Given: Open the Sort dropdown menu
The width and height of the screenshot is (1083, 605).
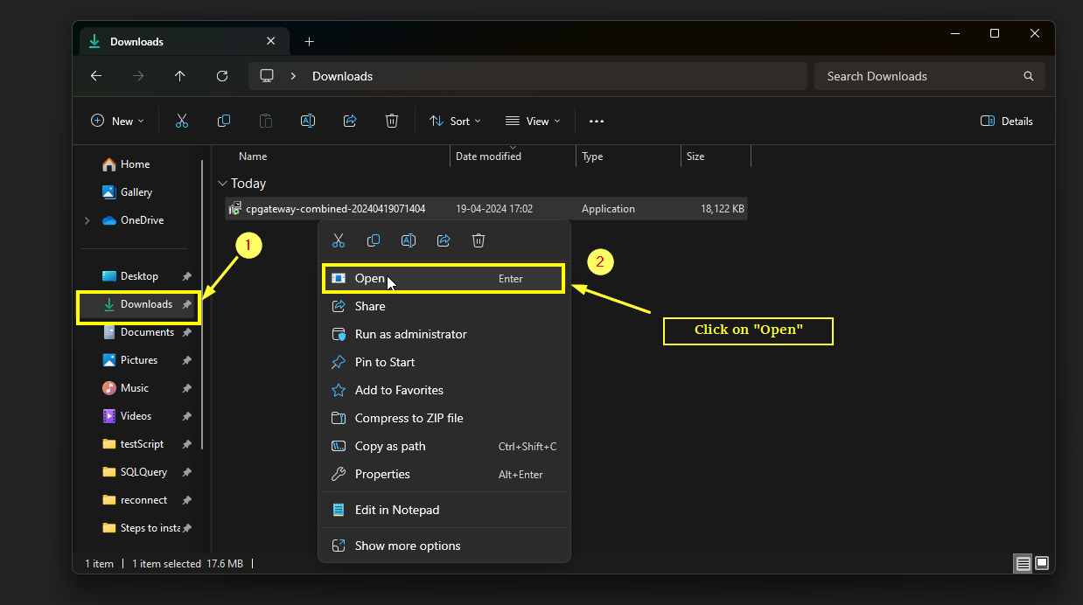Looking at the screenshot, I should (x=455, y=121).
